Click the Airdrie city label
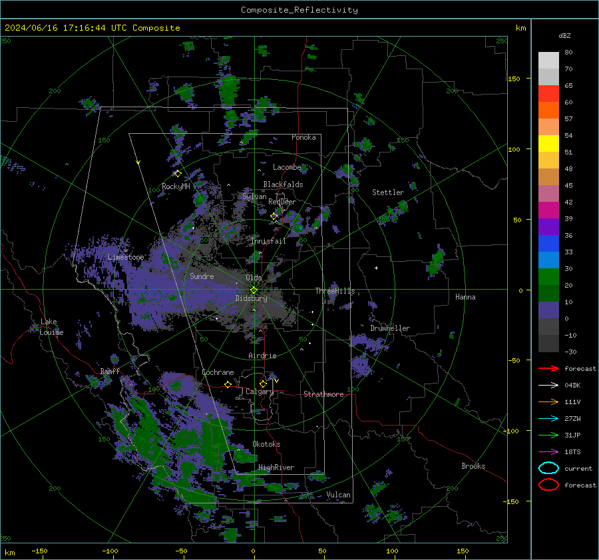This screenshot has width=599, height=560. click(262, 356)
